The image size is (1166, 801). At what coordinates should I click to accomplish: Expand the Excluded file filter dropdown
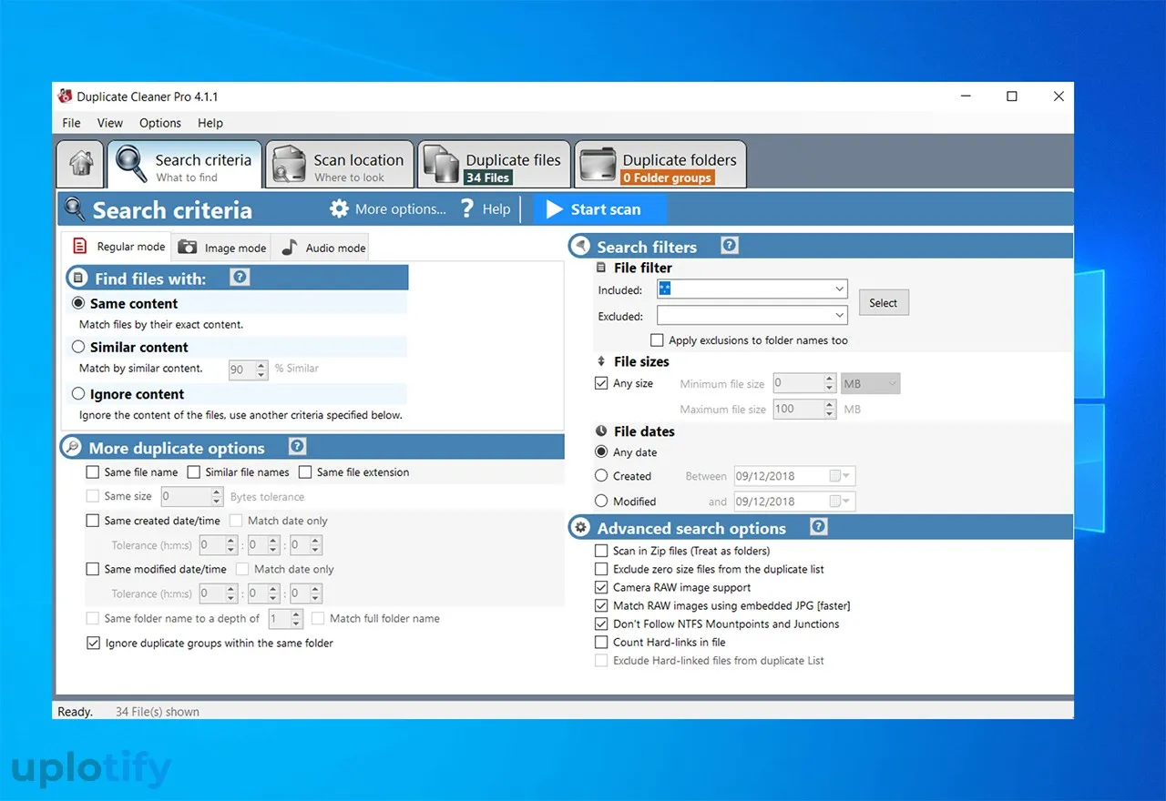839,316
